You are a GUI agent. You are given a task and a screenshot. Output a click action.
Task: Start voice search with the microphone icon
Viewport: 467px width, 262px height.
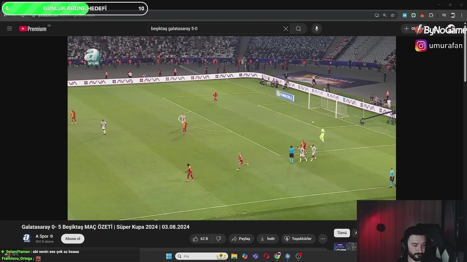[317, 29]
